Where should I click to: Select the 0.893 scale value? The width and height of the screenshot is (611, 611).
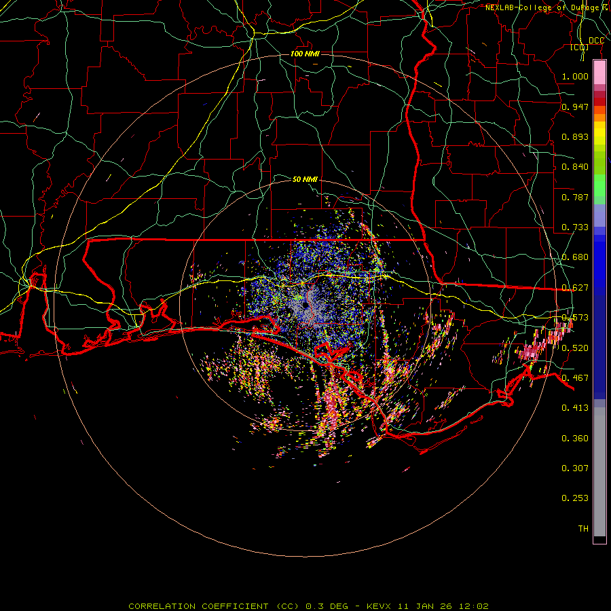pos(575,136)
